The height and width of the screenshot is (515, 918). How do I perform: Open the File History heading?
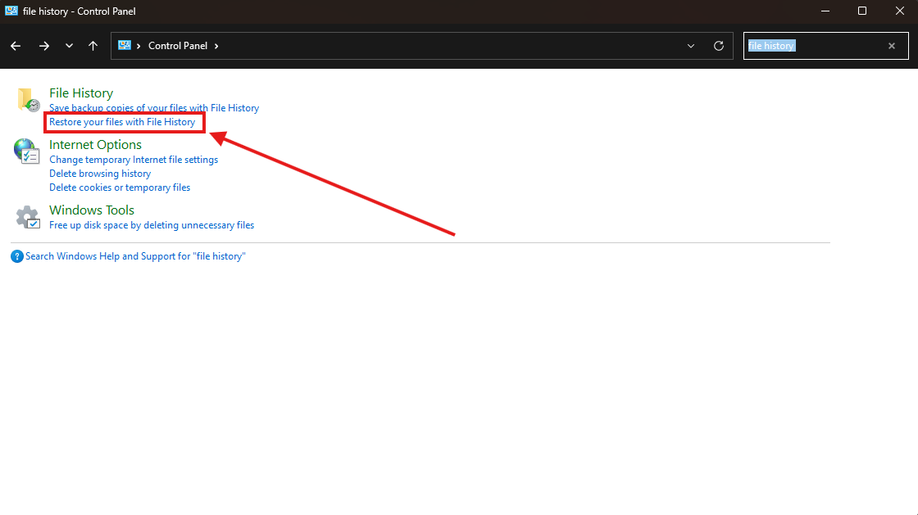point(81,93)
